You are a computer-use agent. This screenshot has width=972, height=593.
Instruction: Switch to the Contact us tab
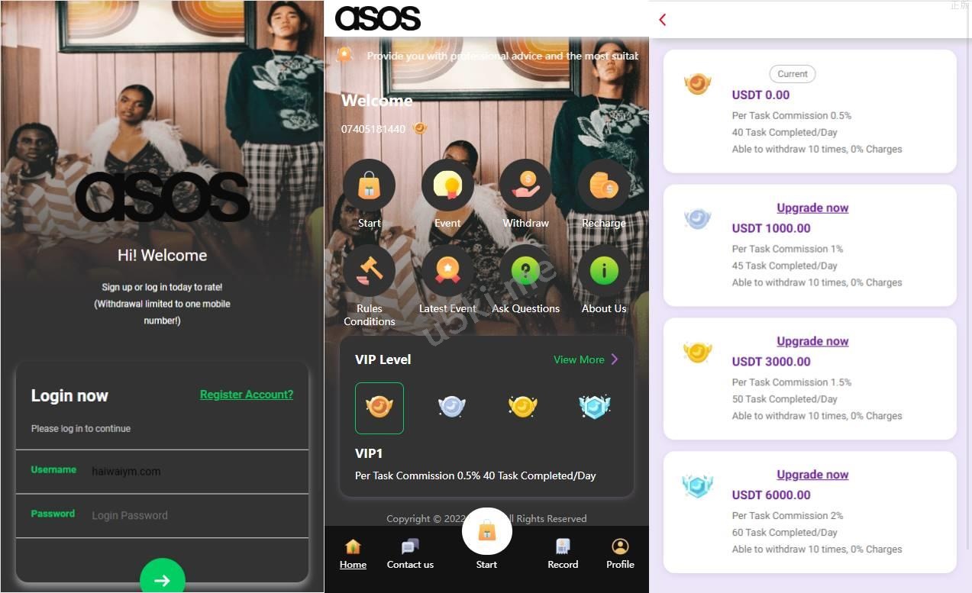pos(410,555)
